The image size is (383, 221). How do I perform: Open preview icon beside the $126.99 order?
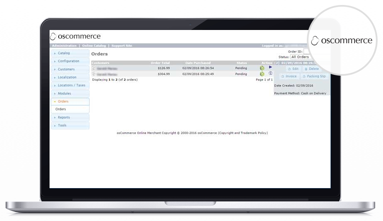click(x=94, y=68)
